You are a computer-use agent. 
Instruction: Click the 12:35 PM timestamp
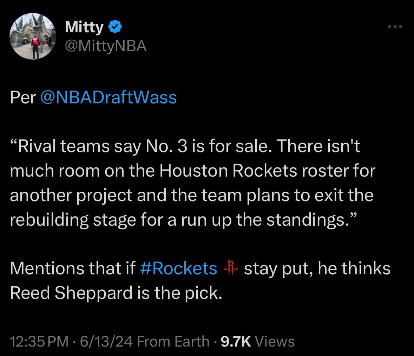[x=39, y=341]
